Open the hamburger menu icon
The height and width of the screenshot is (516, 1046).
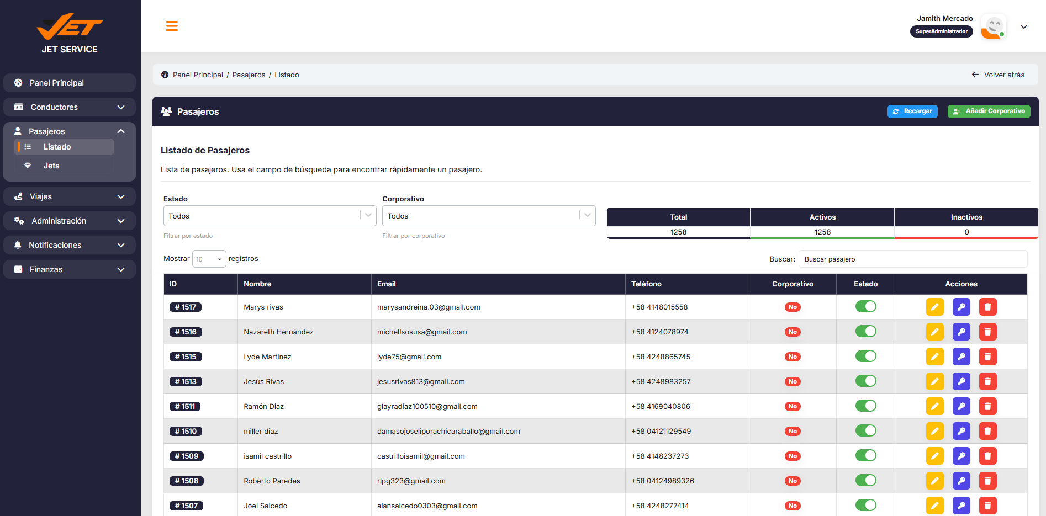pyautogui.click(x=172, y=26)
